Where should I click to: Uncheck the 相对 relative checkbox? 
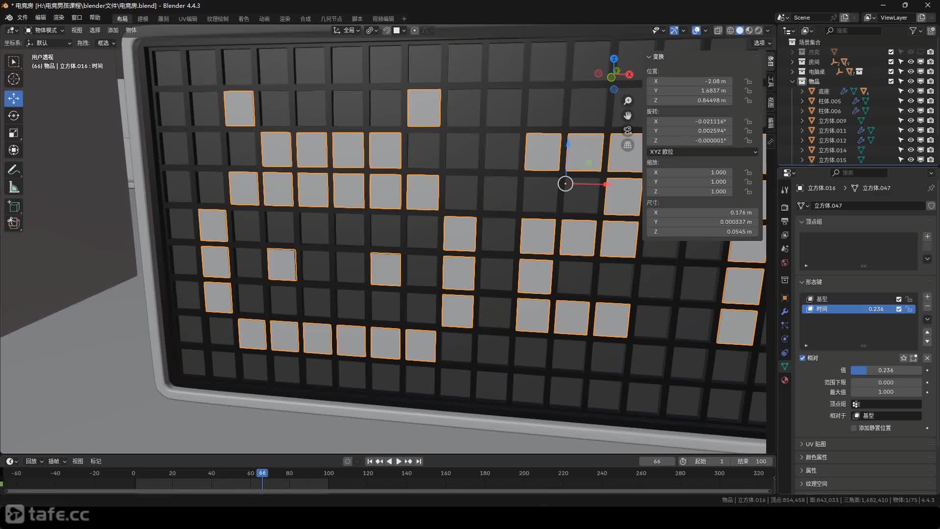pos(803,358)
